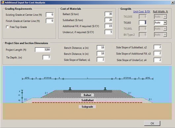175x128 pixels.
Task: Click the TX160 unit cost input field
Action: click(x=143, y=23)
